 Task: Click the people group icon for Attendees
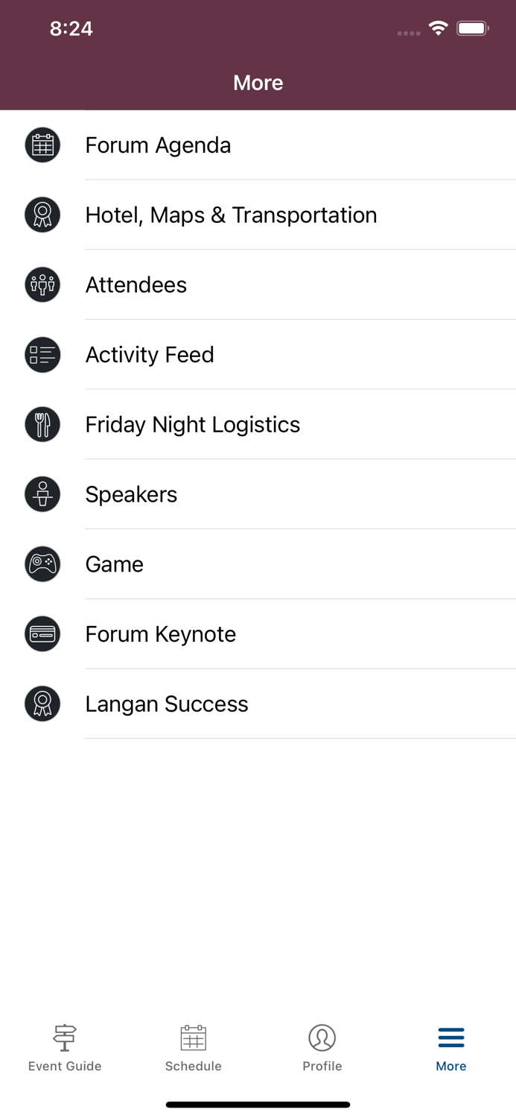(x=42, y=284)
